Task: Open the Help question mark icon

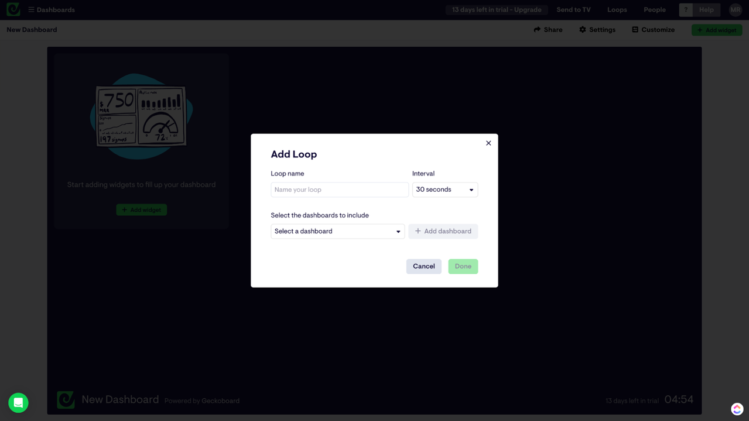Action: 685,10
